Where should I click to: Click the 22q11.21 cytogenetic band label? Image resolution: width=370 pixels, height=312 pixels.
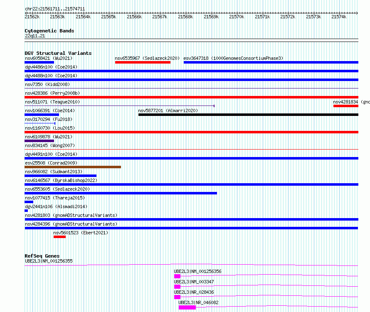pos(35,36)
